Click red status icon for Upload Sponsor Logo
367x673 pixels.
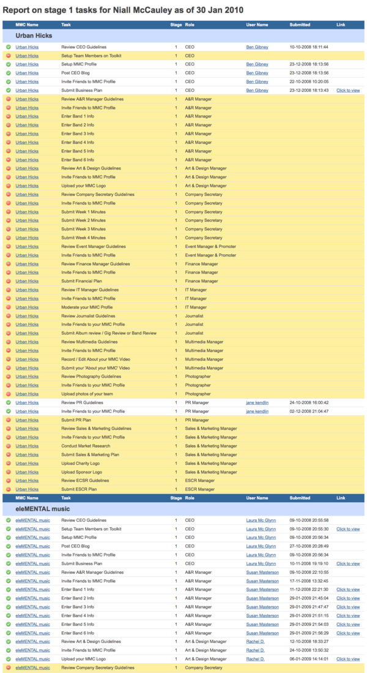coord(9,472)
